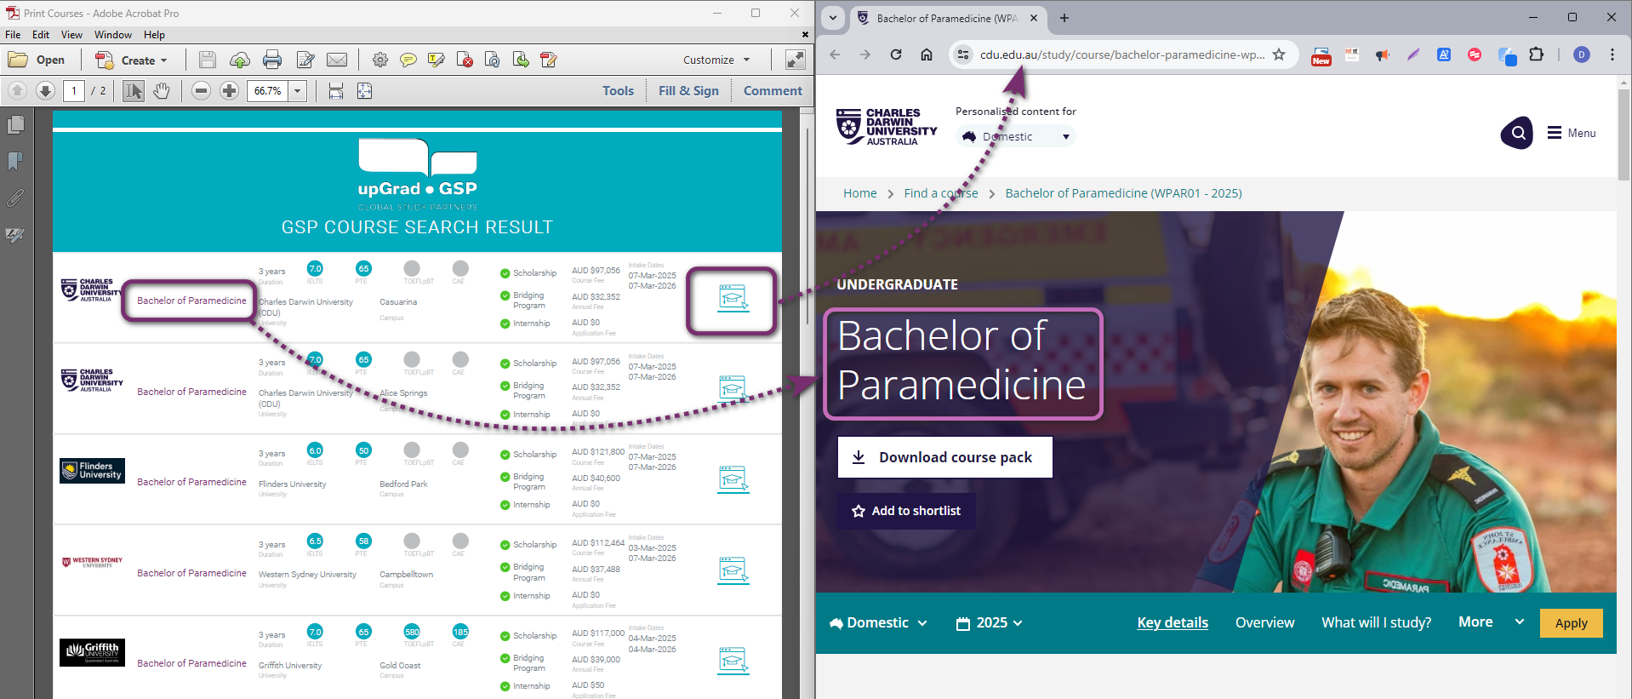1632x699 pixels.
Task: Click the Print icon in Acrobat toolbar
Action: click(x=272, y=60)
